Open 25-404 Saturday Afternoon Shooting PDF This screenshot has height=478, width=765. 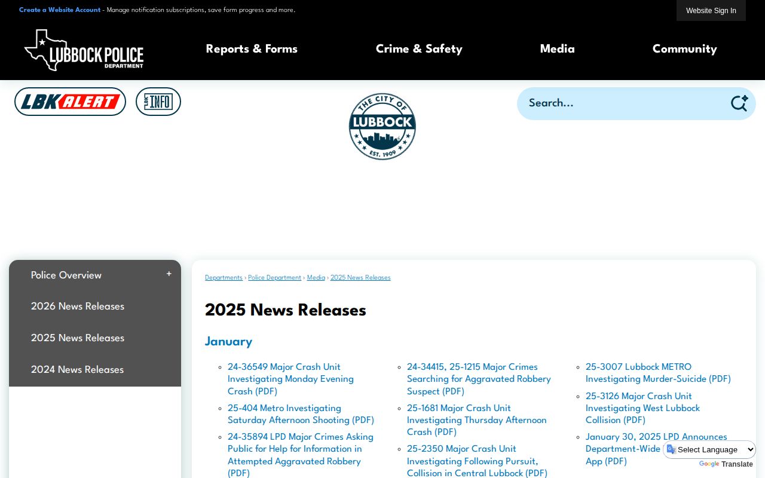point(301,415)
